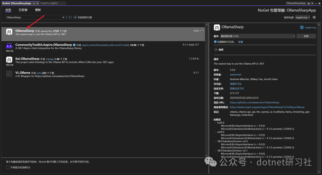
Task: Close the NuGet: OllamaSharpApp tab
Action: [x=37, y=3]
